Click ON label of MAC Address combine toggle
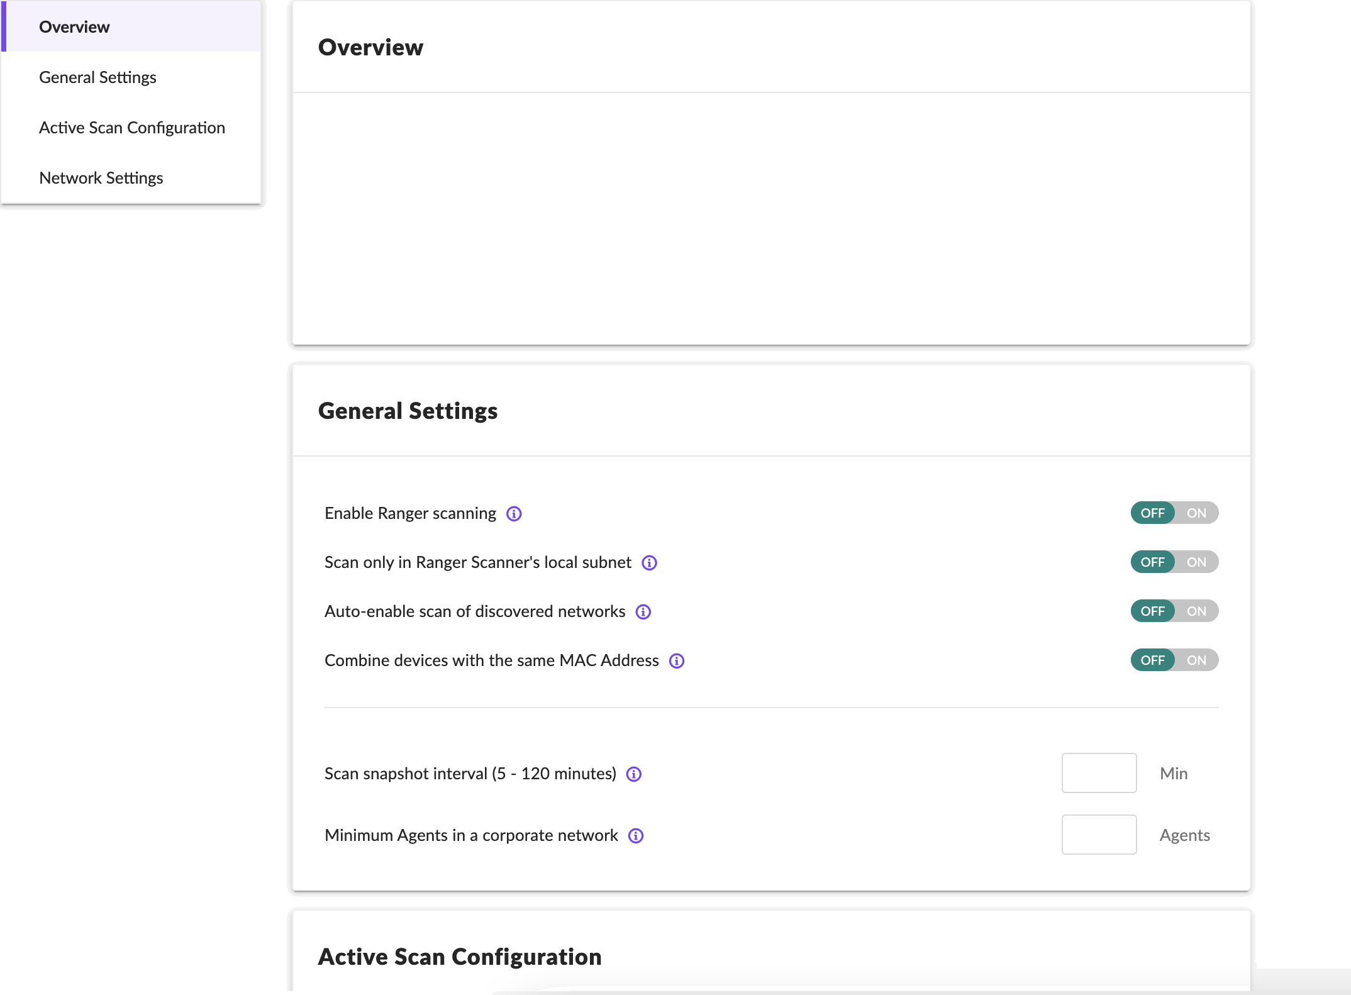Viewport: 1351px width, 995px height. point(1196,660)
